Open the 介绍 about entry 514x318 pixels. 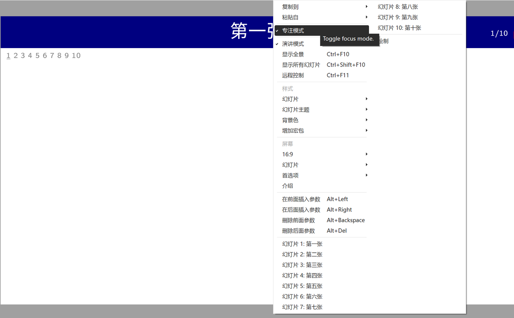pos(288,186)
